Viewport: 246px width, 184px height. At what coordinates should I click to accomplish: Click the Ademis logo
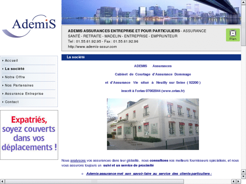(29, 26)
